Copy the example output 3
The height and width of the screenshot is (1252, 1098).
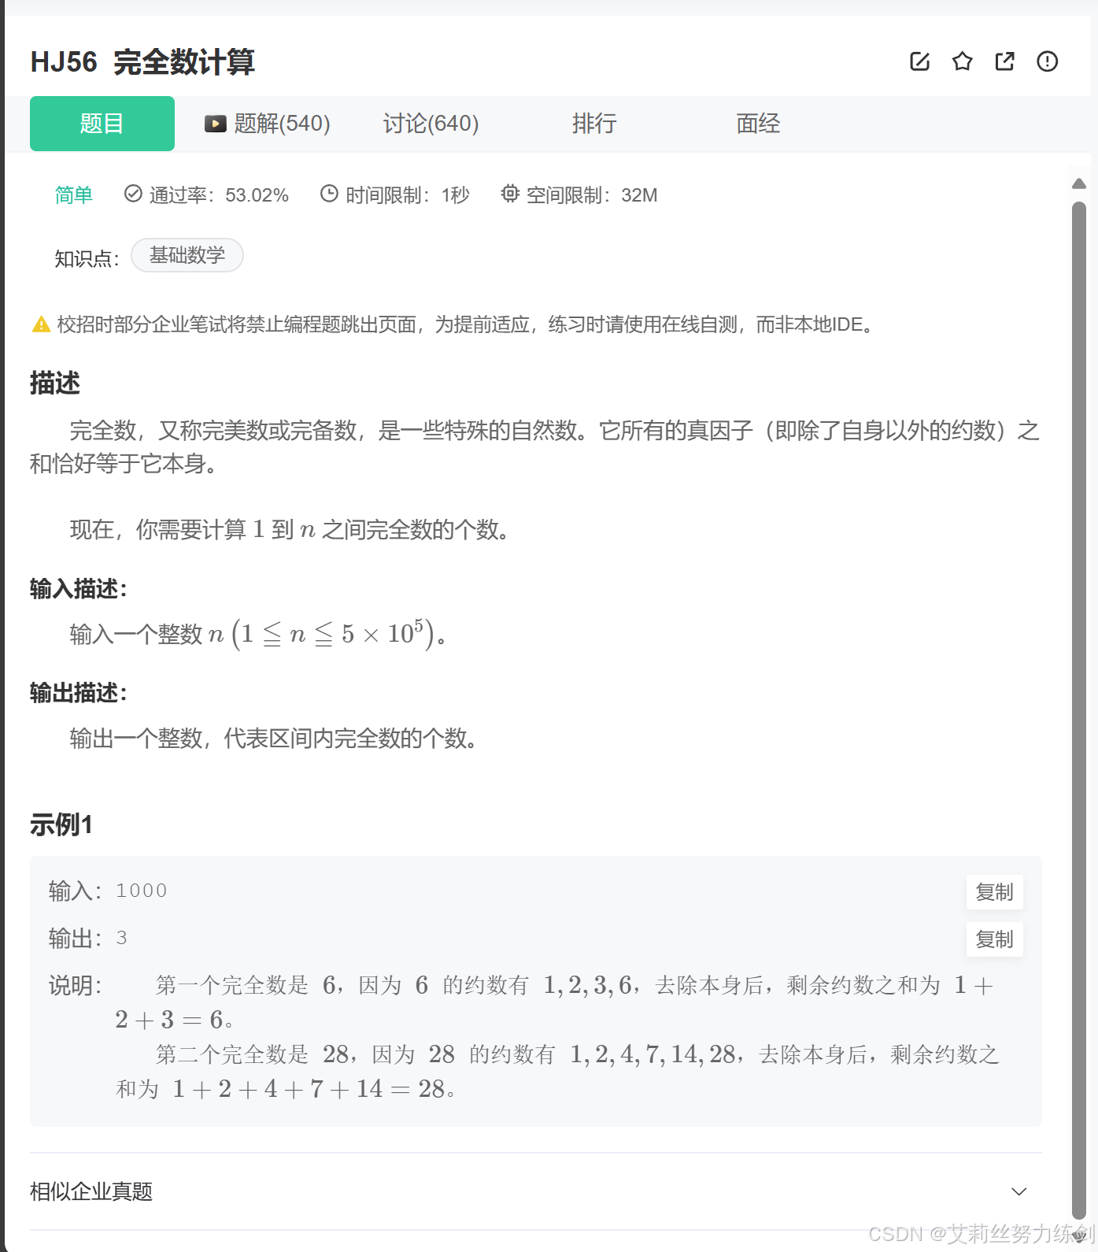point(994,939)
